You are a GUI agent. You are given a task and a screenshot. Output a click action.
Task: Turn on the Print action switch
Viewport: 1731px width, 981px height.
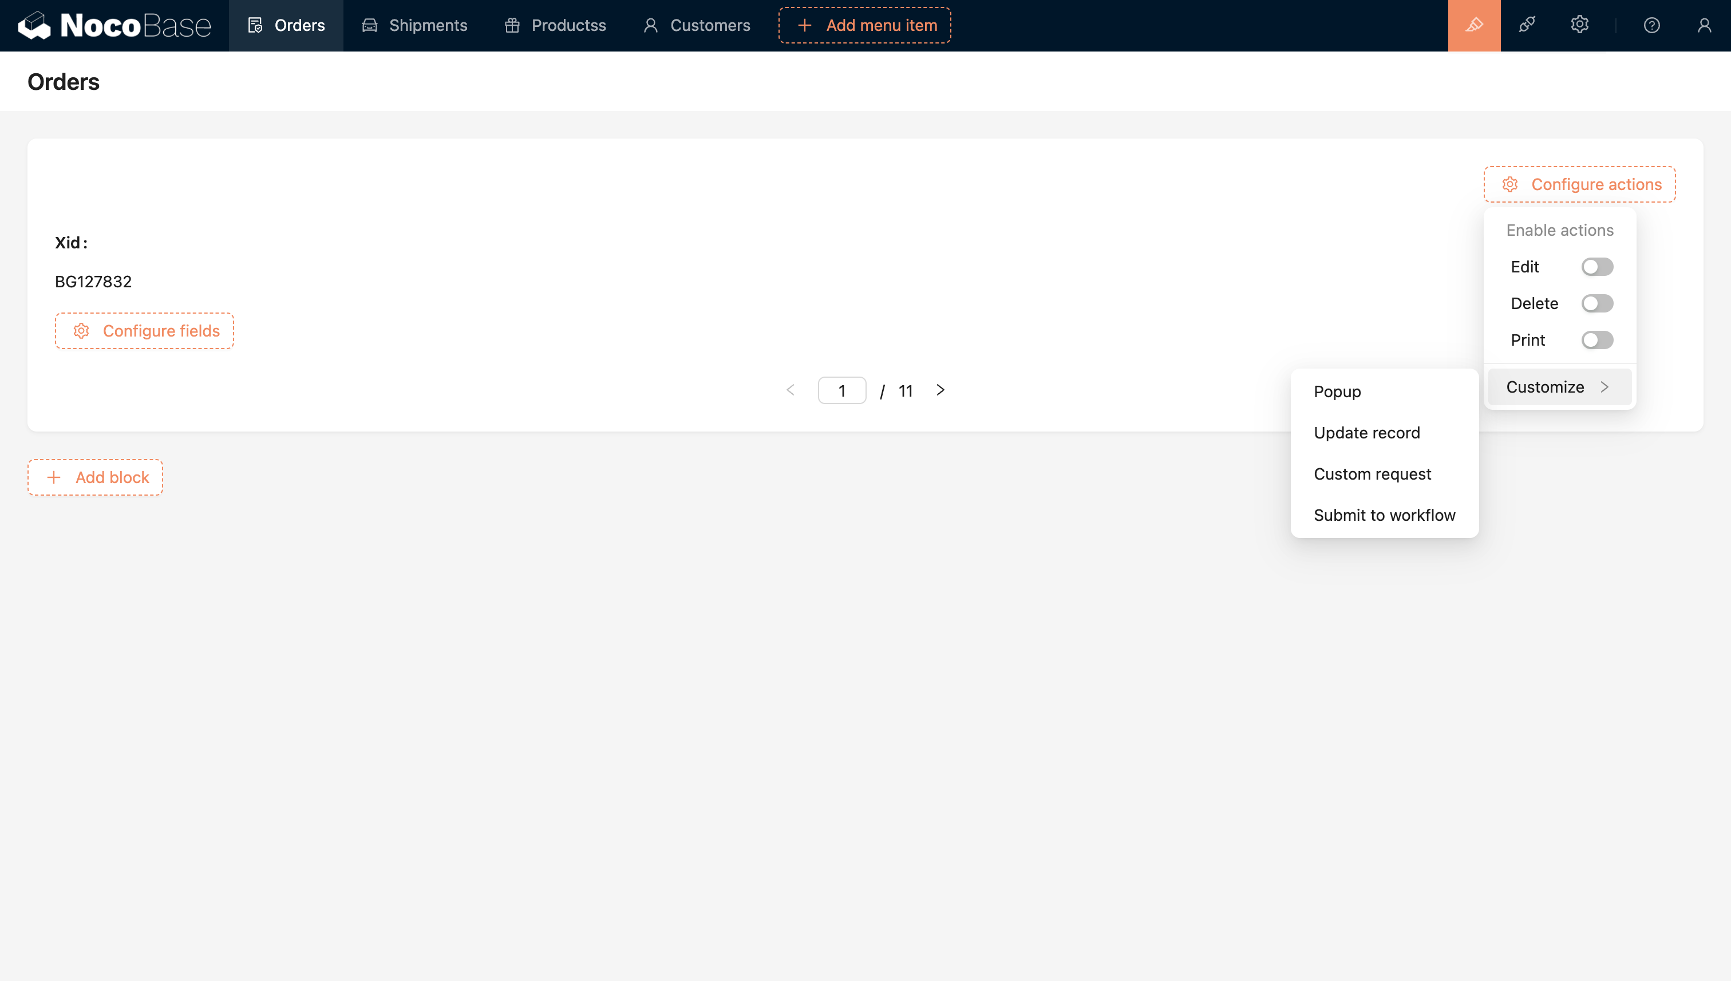(1597, 340)
